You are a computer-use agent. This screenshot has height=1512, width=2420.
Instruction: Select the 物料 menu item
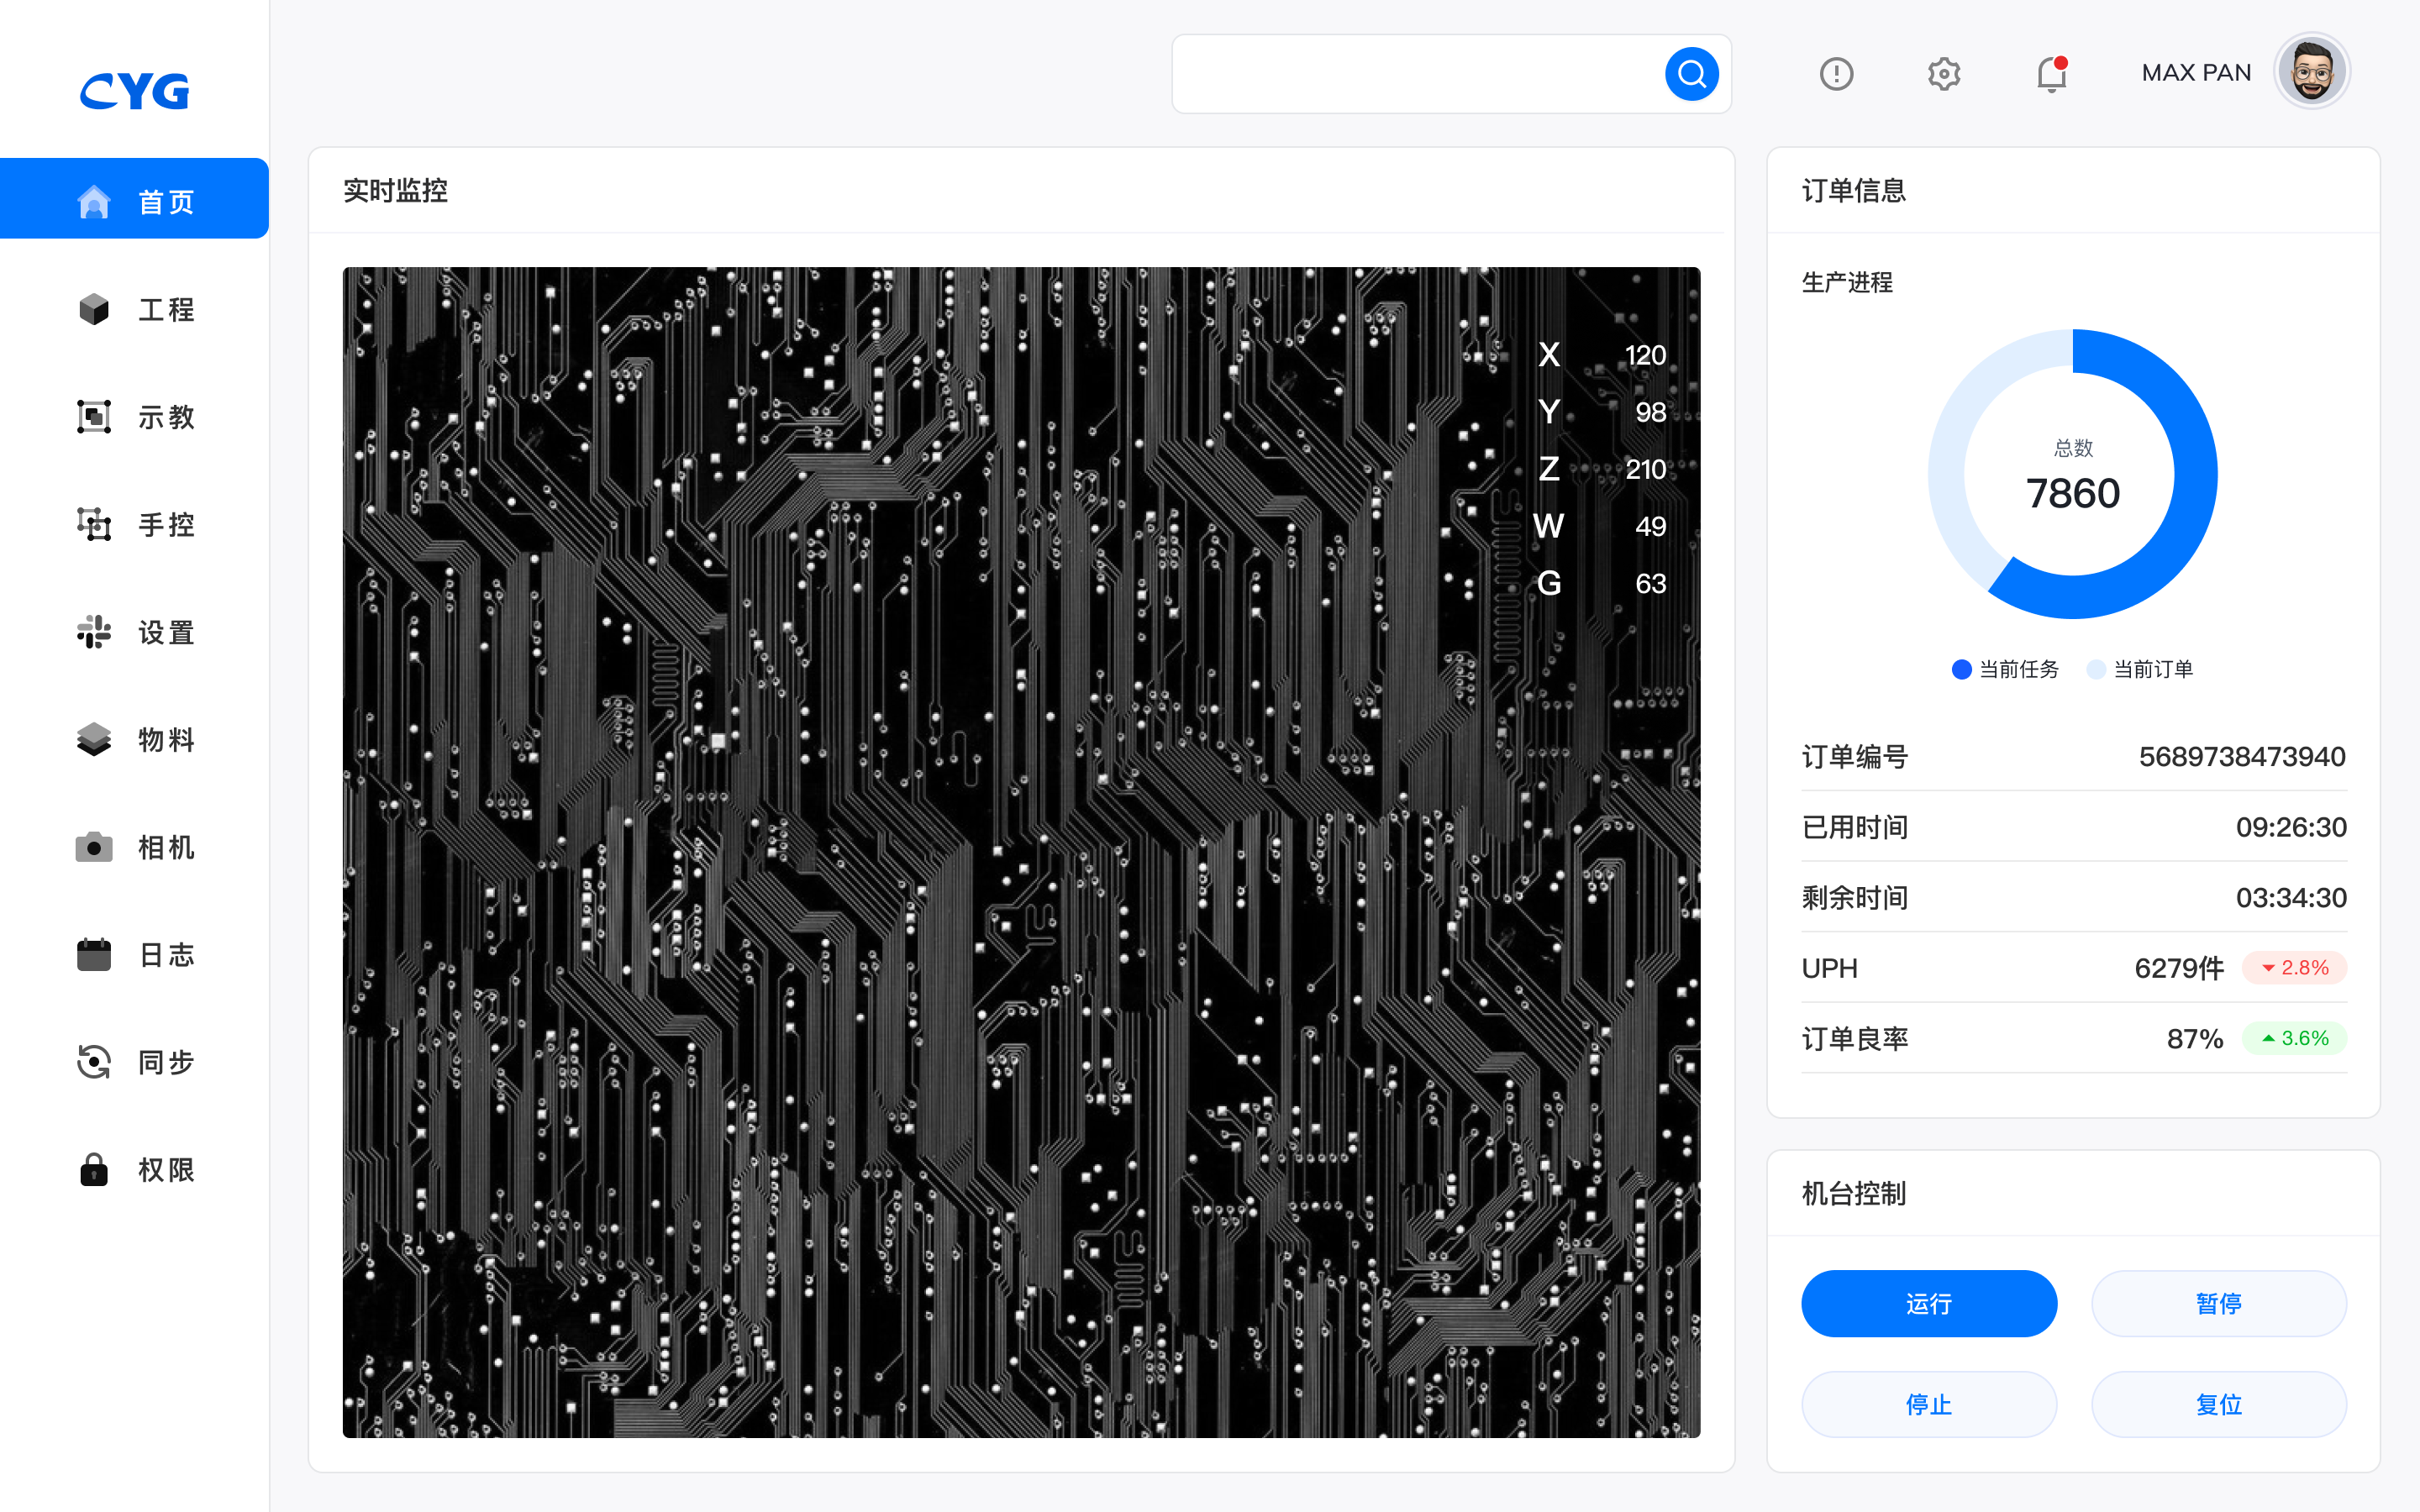click(134, 739)
